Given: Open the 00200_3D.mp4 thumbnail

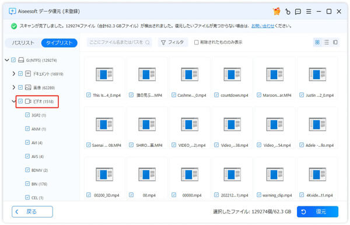Looking at the screenshot, I should [x=104, y=174].
